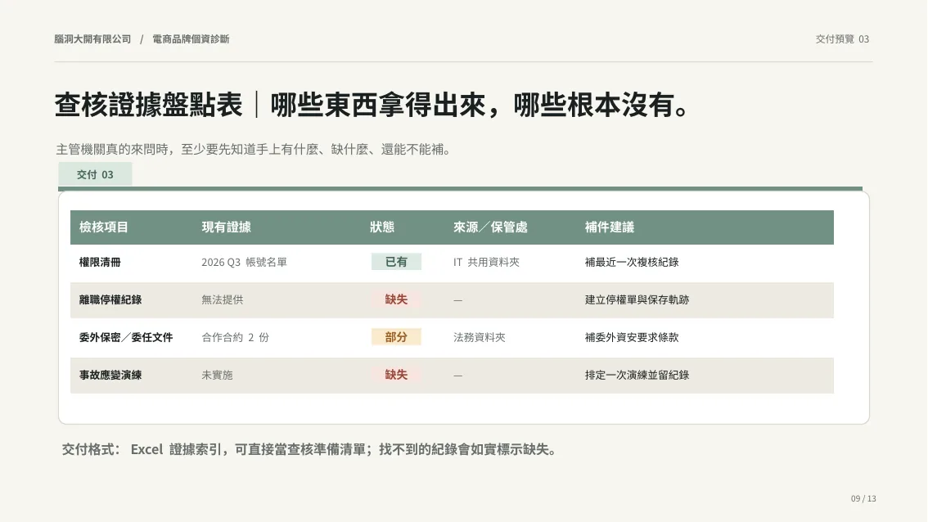Click the IT 共用資料夾 cell

point(486,262)
